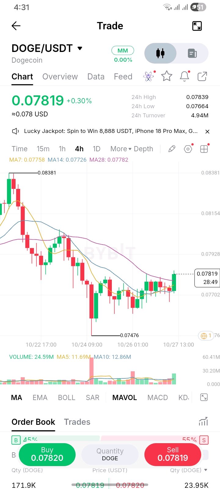
Task: Enable the MA indicator
Action: click(16, 398)
